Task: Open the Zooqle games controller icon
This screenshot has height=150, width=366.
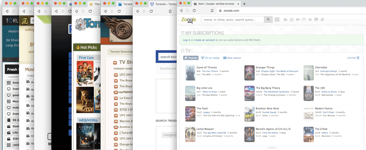Action: pos(297,20)
